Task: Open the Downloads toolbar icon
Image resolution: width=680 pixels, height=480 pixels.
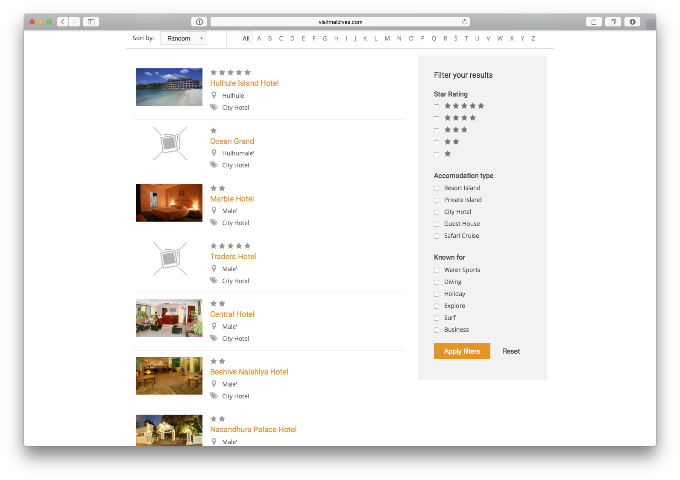Action: (632, 22)
